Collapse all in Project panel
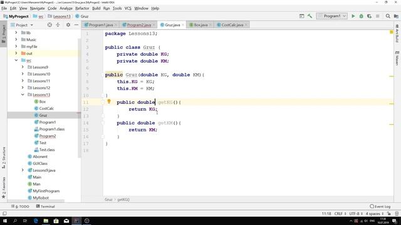 click(x=58, y=25)
